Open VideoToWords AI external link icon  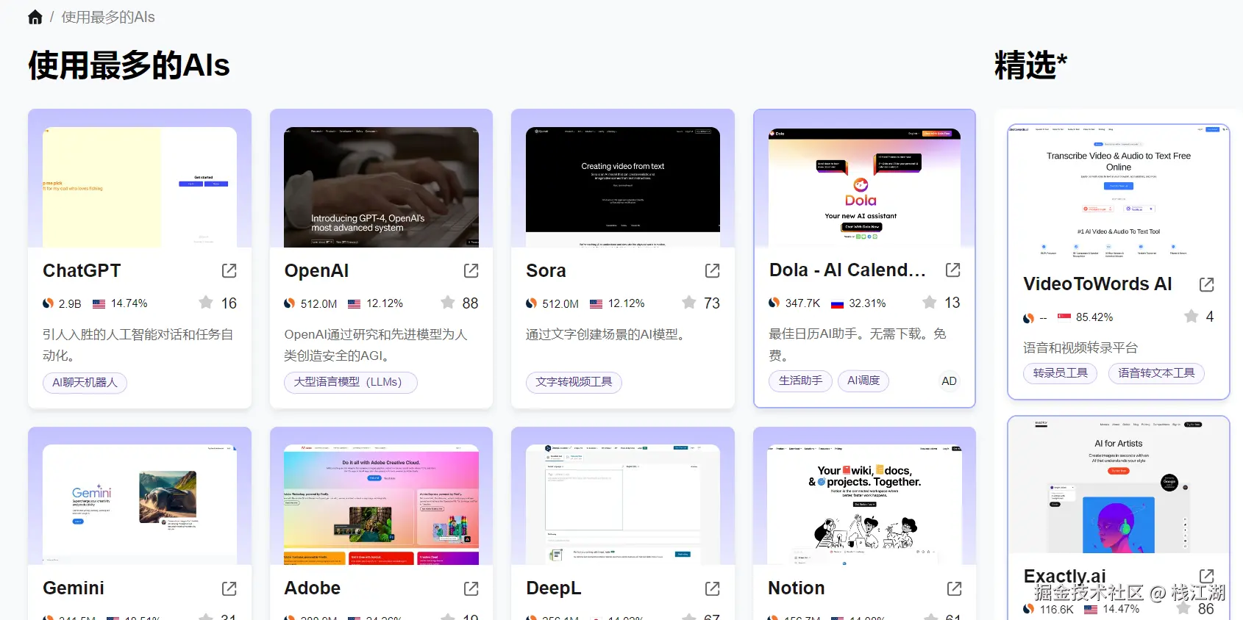(x=1207, y=284)
